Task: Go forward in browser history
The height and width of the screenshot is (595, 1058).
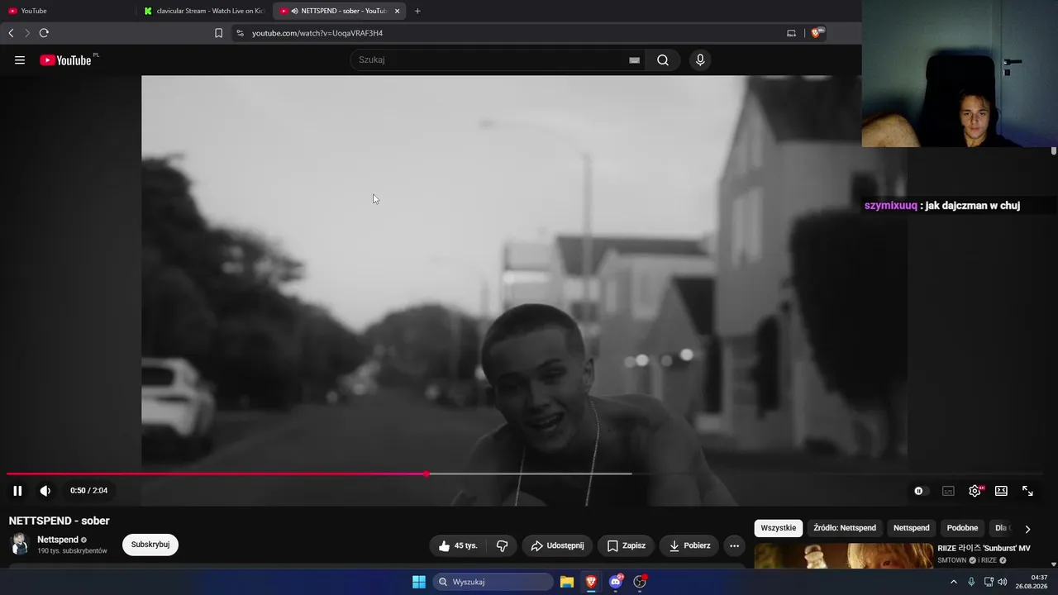Action: 27,33
